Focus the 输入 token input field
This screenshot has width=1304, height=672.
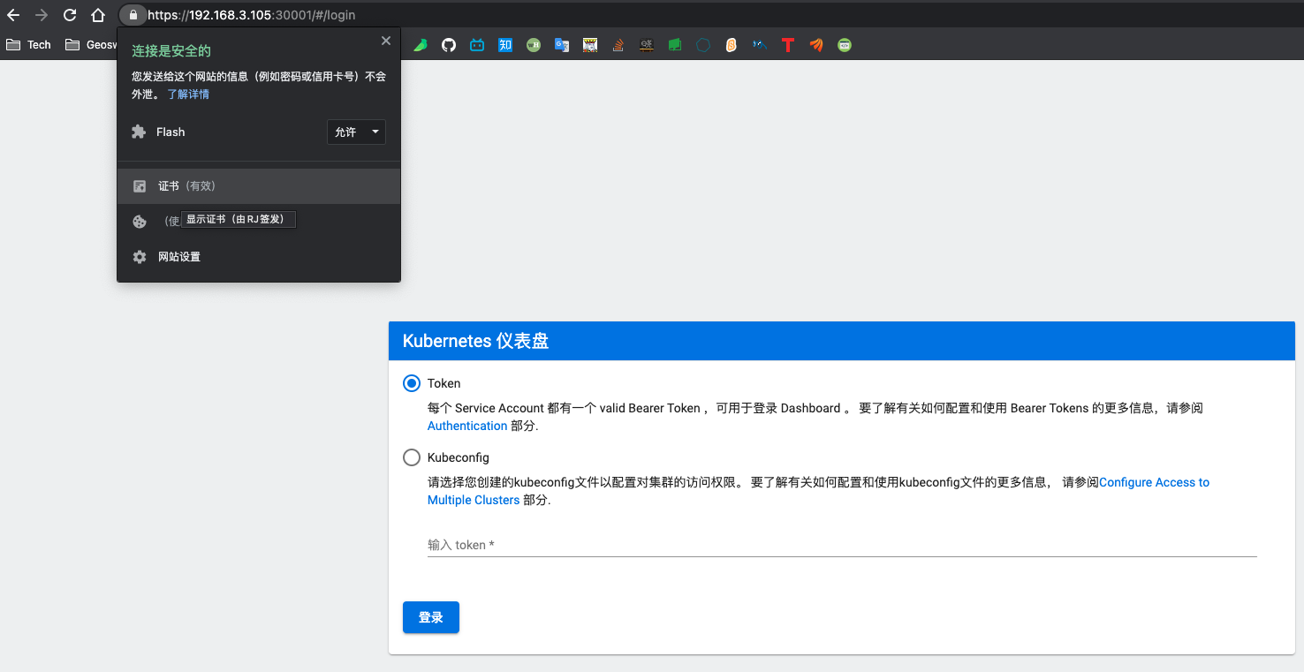(842, 545)
